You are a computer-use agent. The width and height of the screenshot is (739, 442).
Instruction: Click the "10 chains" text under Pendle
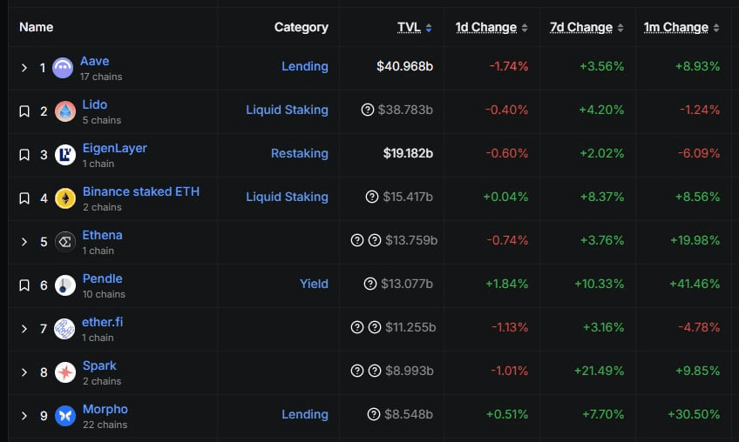pyautogui.click(x=104, y=294)
